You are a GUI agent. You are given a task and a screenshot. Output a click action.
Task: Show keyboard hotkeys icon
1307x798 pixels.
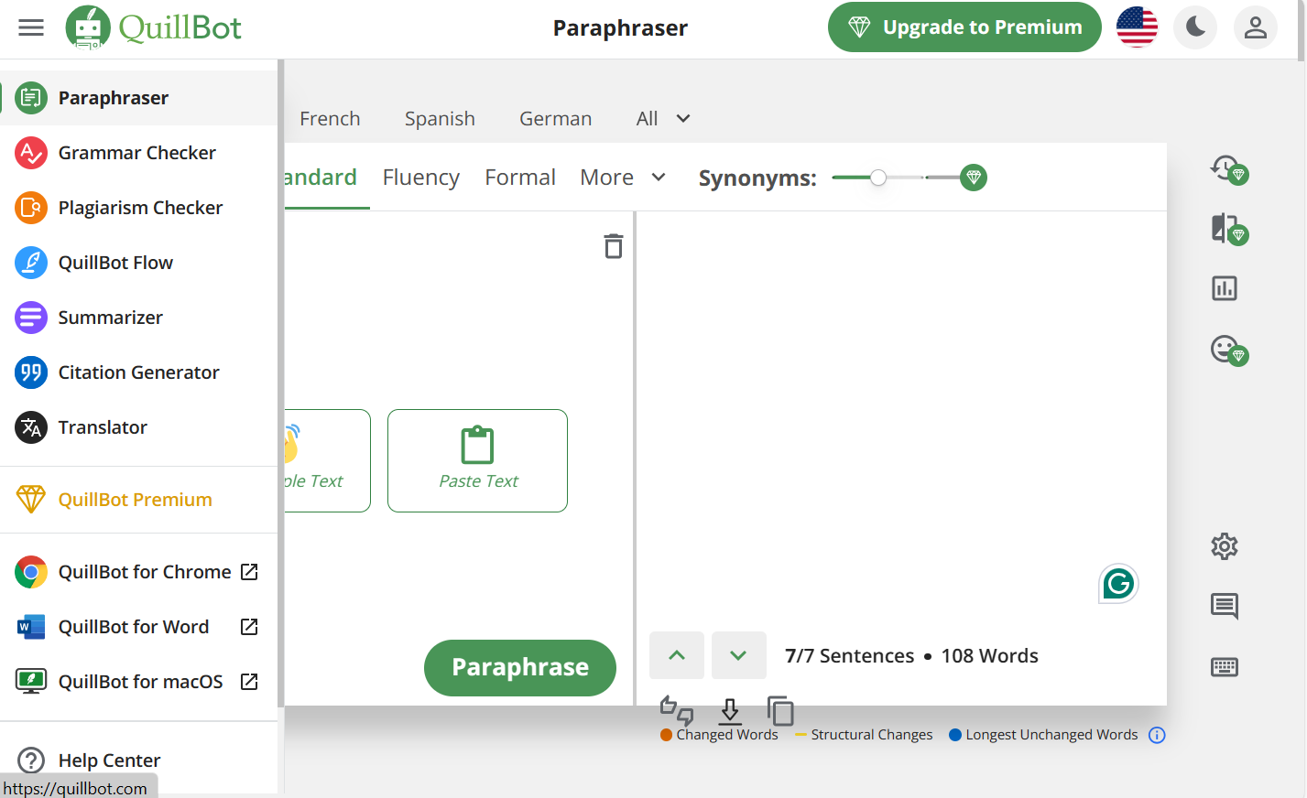pos(1225,667)
